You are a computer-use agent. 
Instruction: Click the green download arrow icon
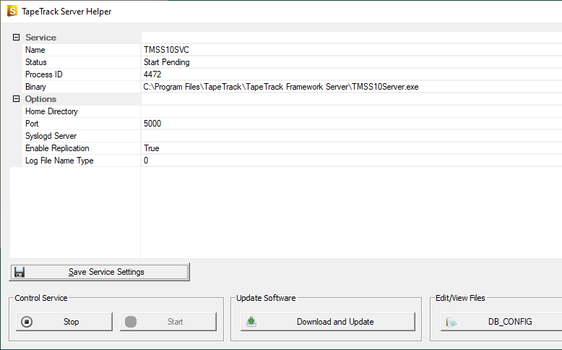click(x=251, y=321)
